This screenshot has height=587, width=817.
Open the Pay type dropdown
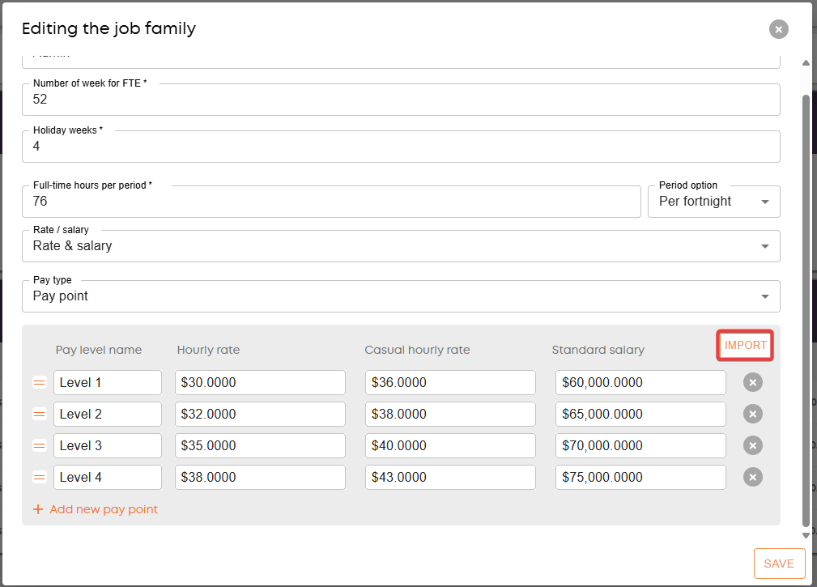[401, 296]
